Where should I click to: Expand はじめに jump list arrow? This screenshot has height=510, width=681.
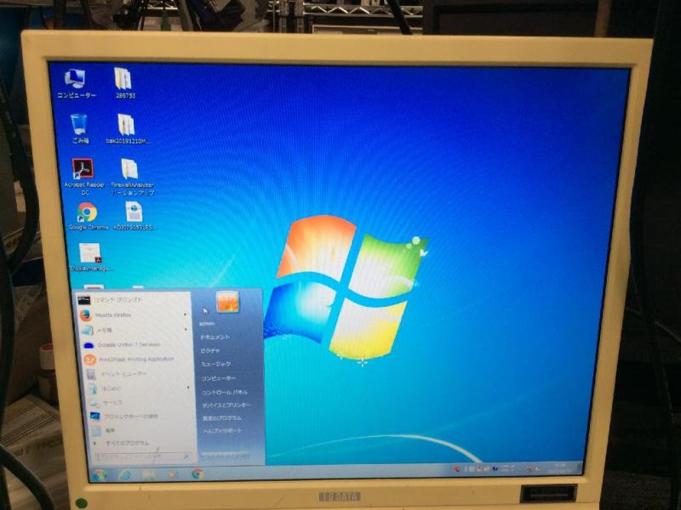tap(188, 388)
